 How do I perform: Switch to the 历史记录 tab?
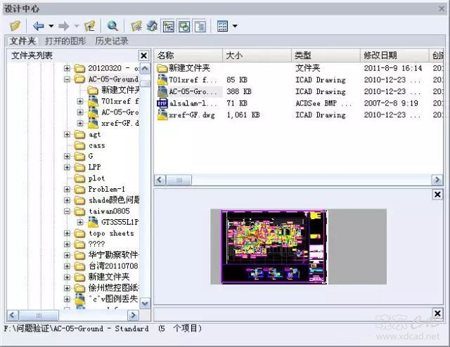tap(111, 41)
